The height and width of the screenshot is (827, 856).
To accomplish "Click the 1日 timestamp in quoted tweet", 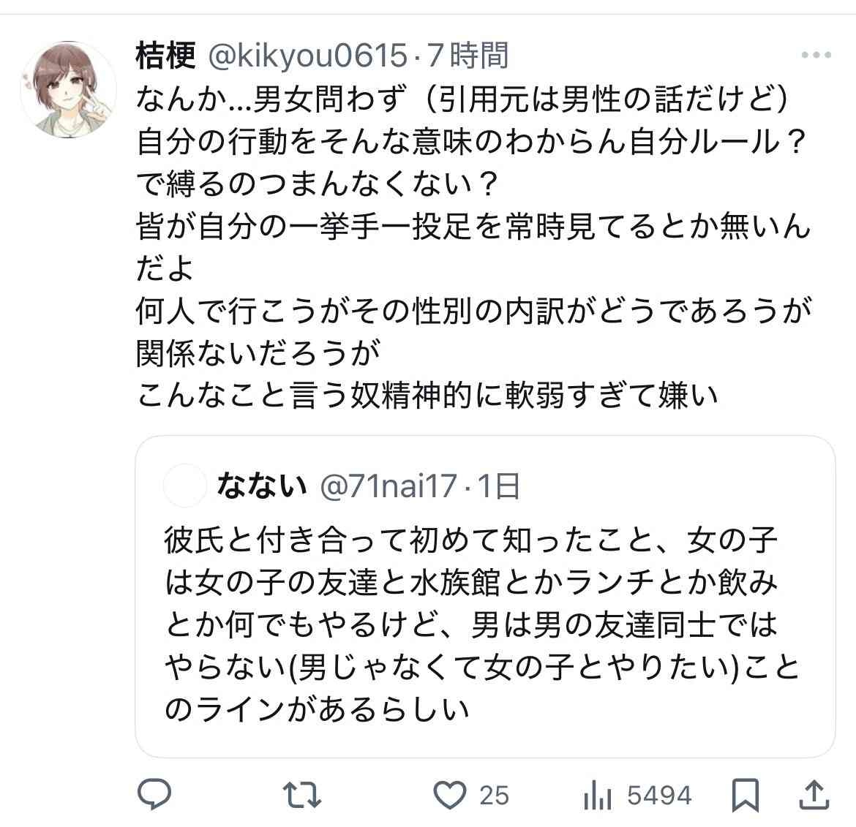I will pyautogui.click(x=499, y=486).
